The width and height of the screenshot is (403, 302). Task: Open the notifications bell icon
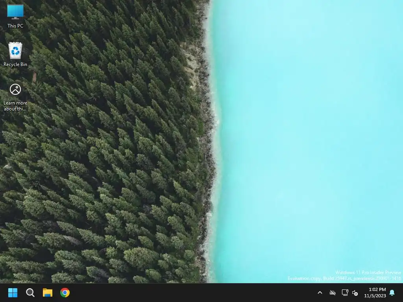pyautogui.click(x=392, y=293)
